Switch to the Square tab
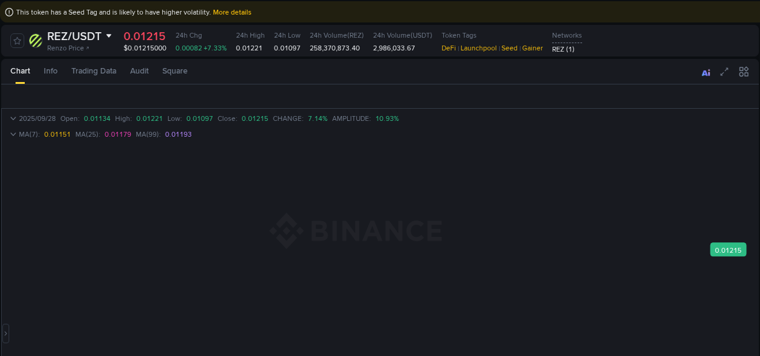 [x=174, y=71]
